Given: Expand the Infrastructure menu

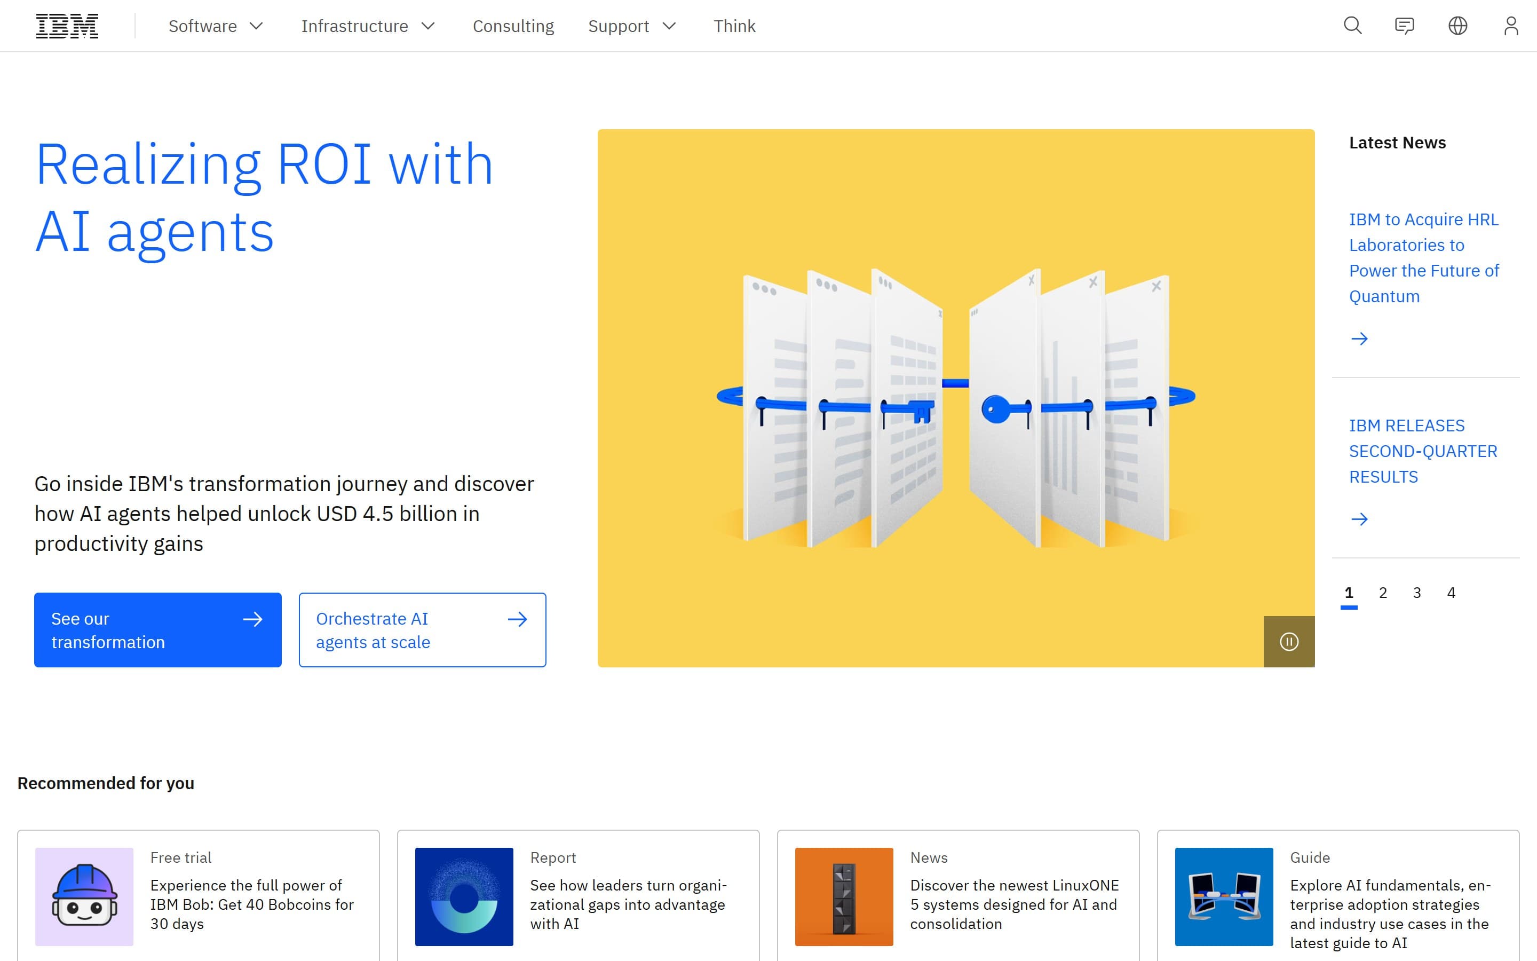Looking at the screenshot, I should [368, 26].
